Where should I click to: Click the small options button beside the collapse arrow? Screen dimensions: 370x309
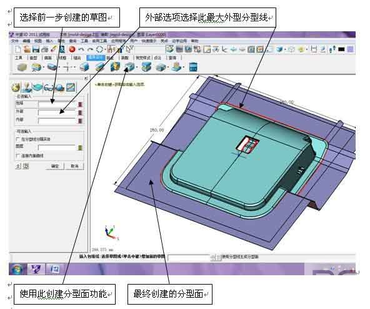[x=26, y=166]
